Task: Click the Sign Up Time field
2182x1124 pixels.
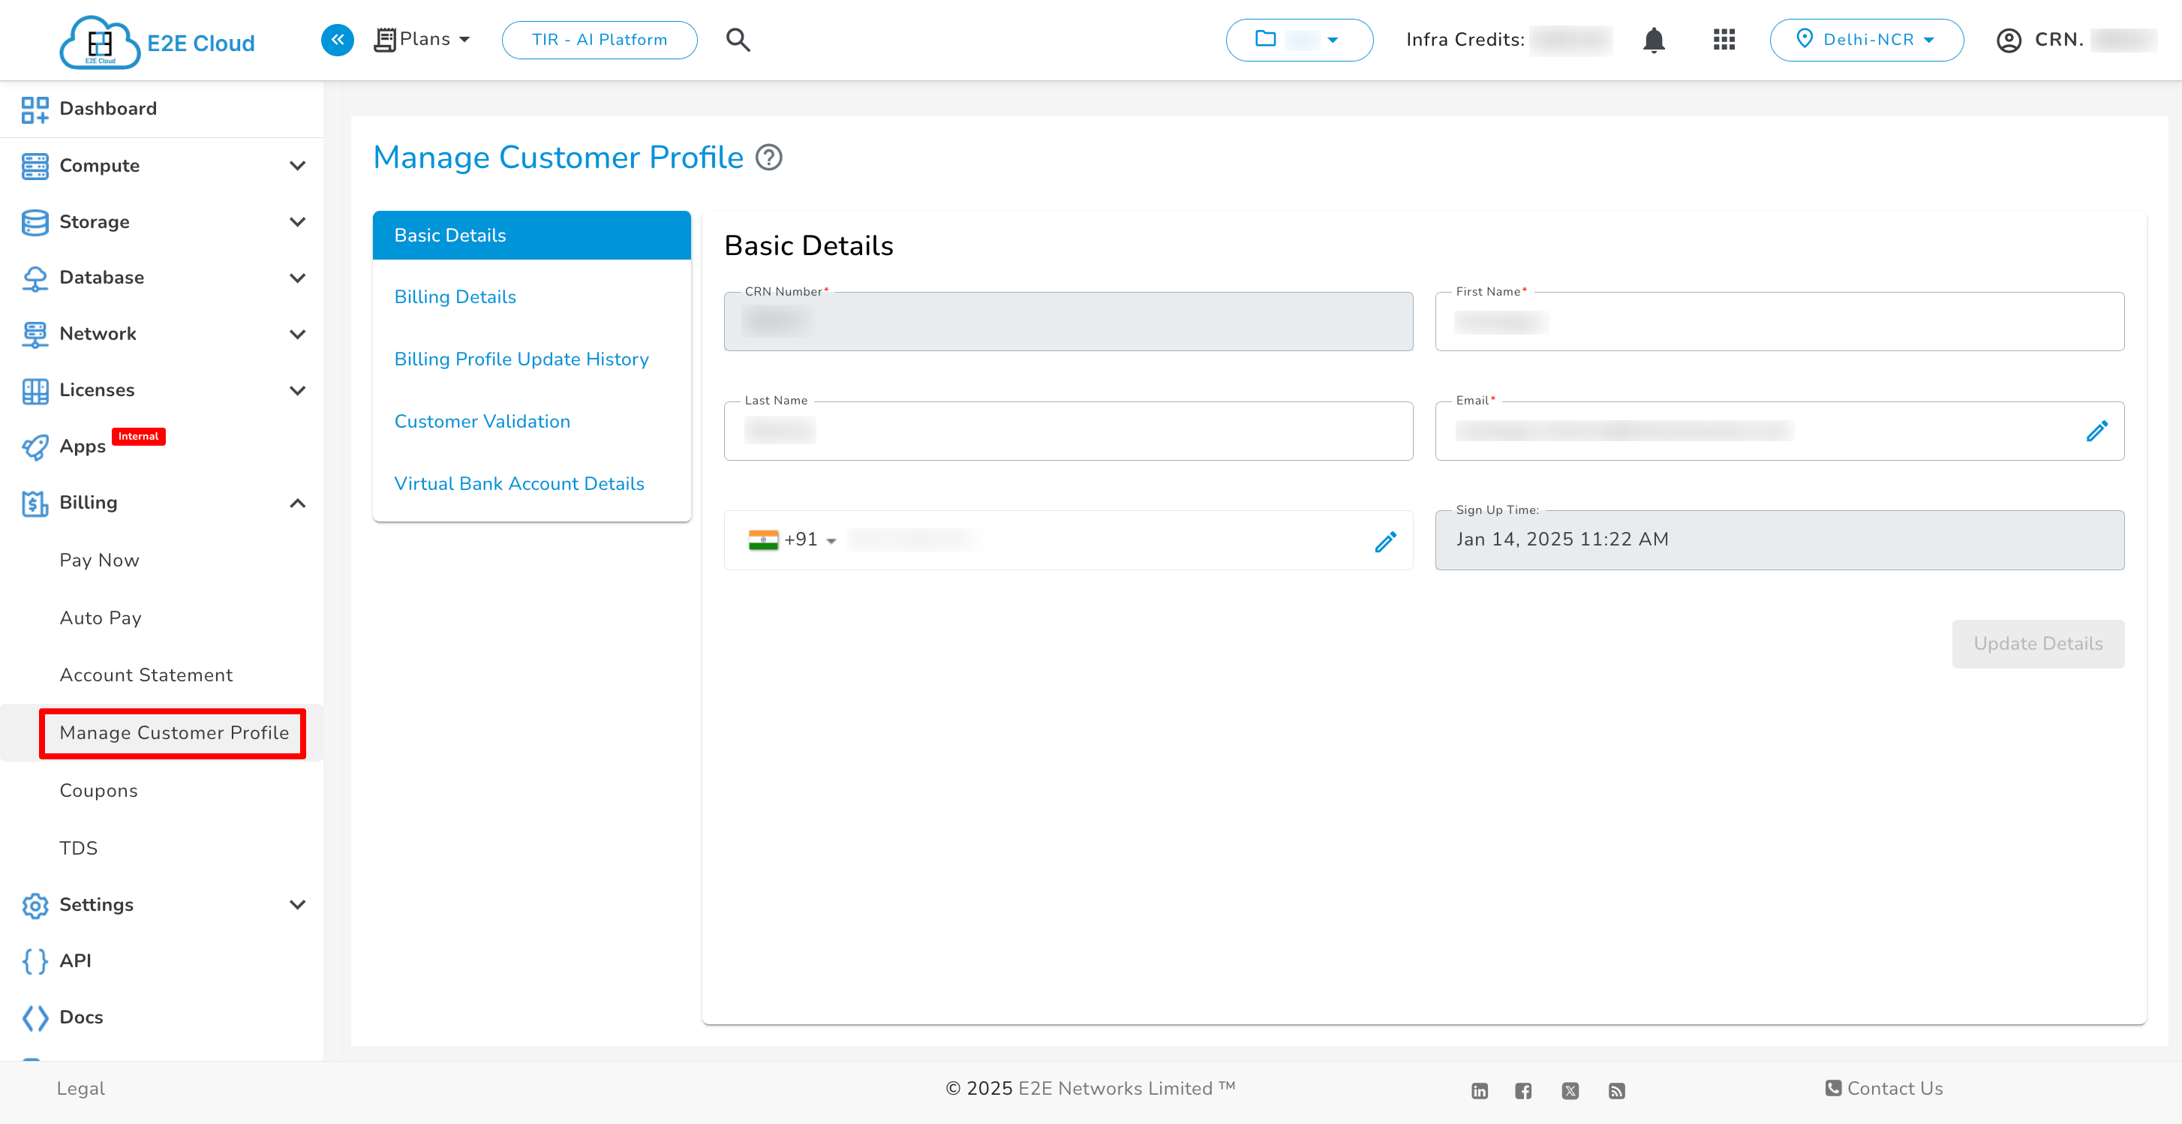Action: coord(1779,539)
